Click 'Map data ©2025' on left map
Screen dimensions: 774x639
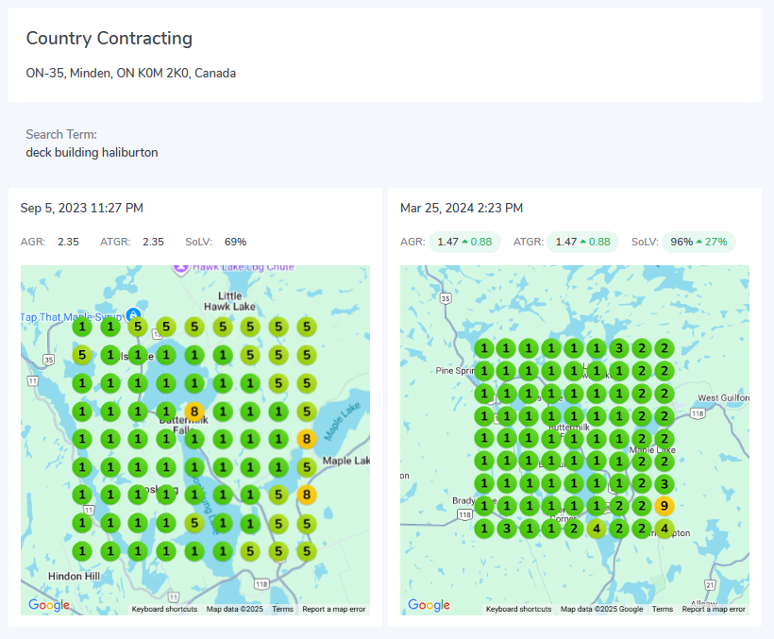coord(235,610)
